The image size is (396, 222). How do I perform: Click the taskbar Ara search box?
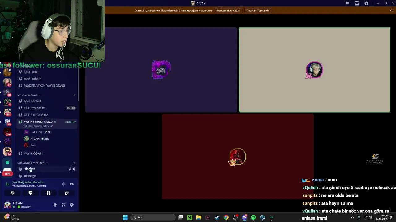click(153, 217)
